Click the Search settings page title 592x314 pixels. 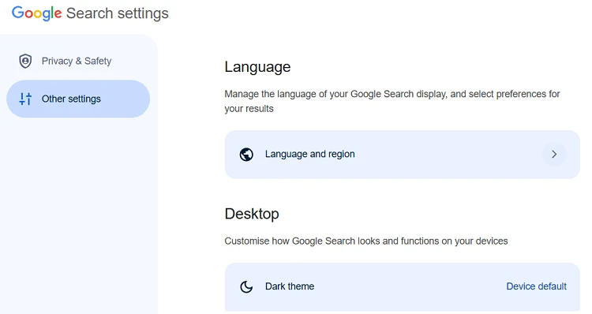[118, 13]
